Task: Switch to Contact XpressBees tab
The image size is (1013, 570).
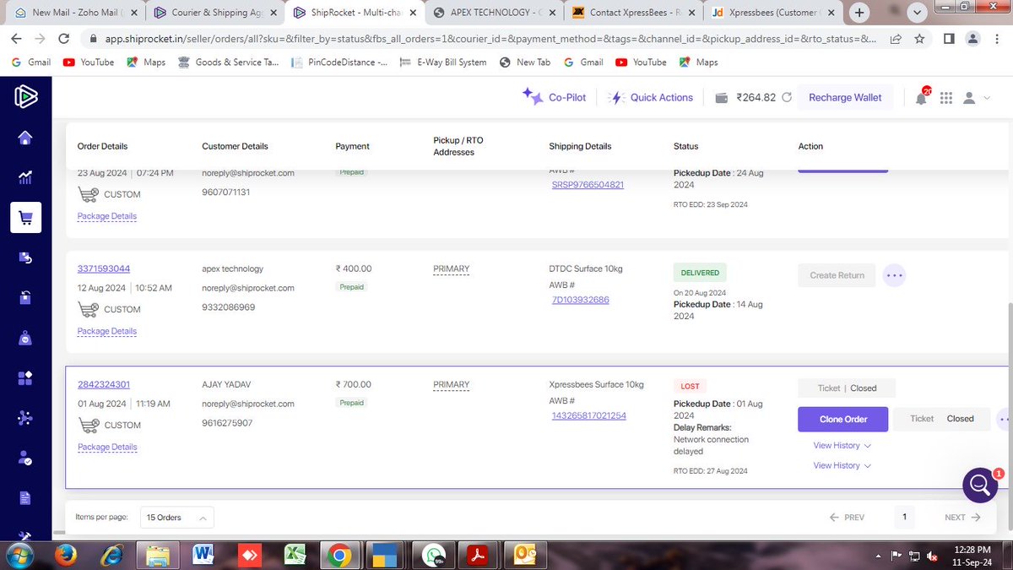Action: (635, 13)
